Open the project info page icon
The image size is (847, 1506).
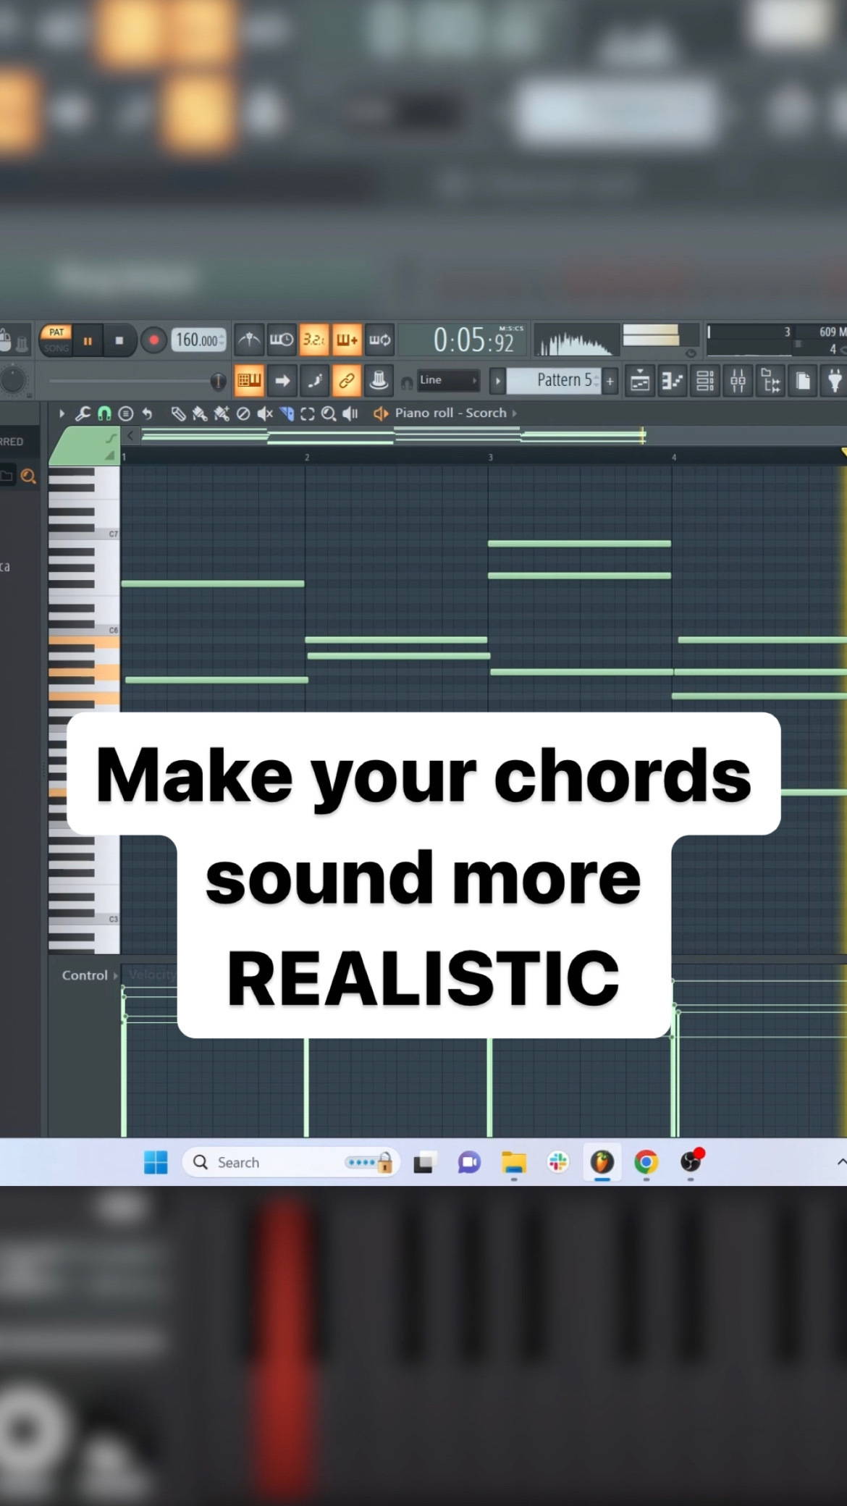click(803, 381)
